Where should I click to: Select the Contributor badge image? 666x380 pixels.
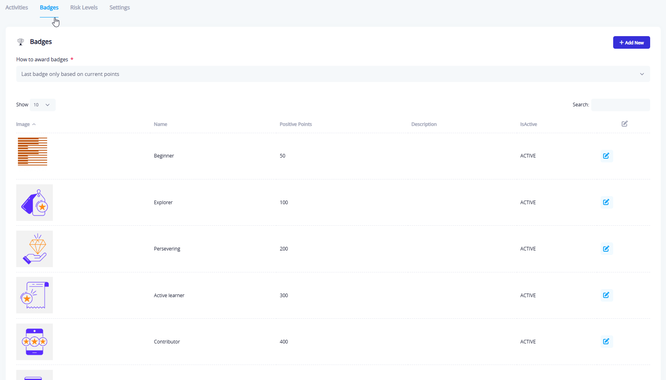pyautogui.click(x=35, y=342)
